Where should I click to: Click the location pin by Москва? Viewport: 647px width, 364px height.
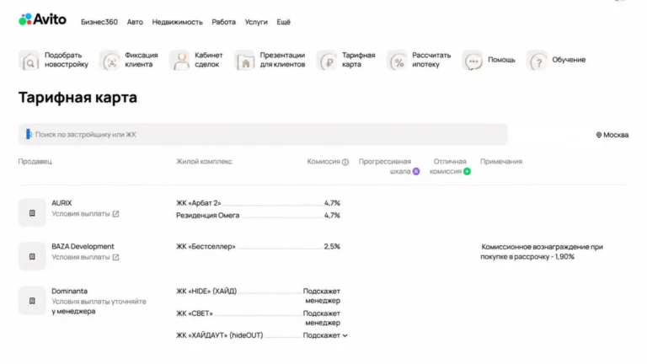pos(599,135)
